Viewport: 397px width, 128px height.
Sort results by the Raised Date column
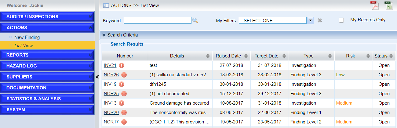(228, 56)
